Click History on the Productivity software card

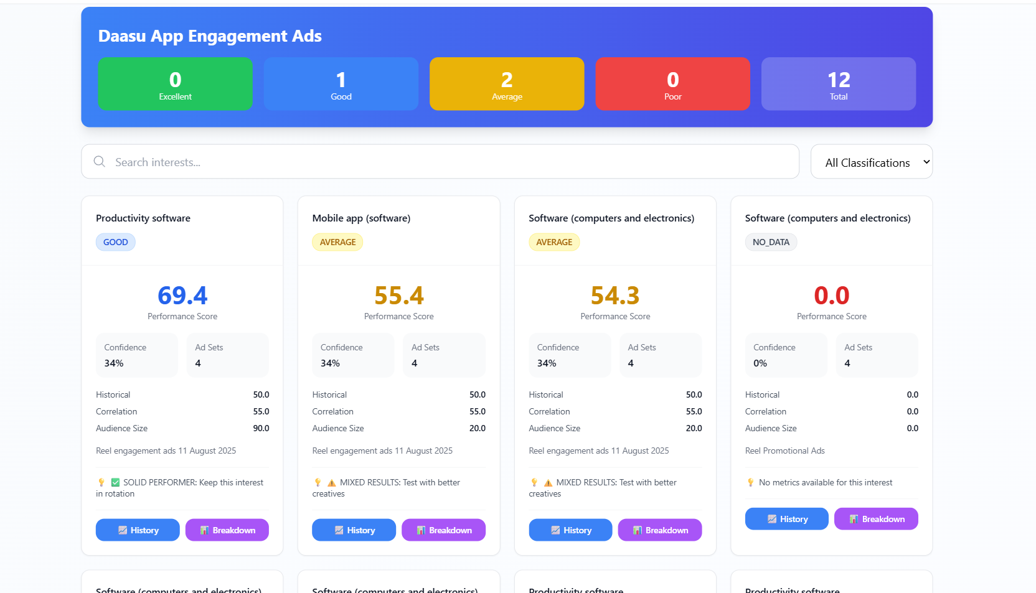[138, 530]
